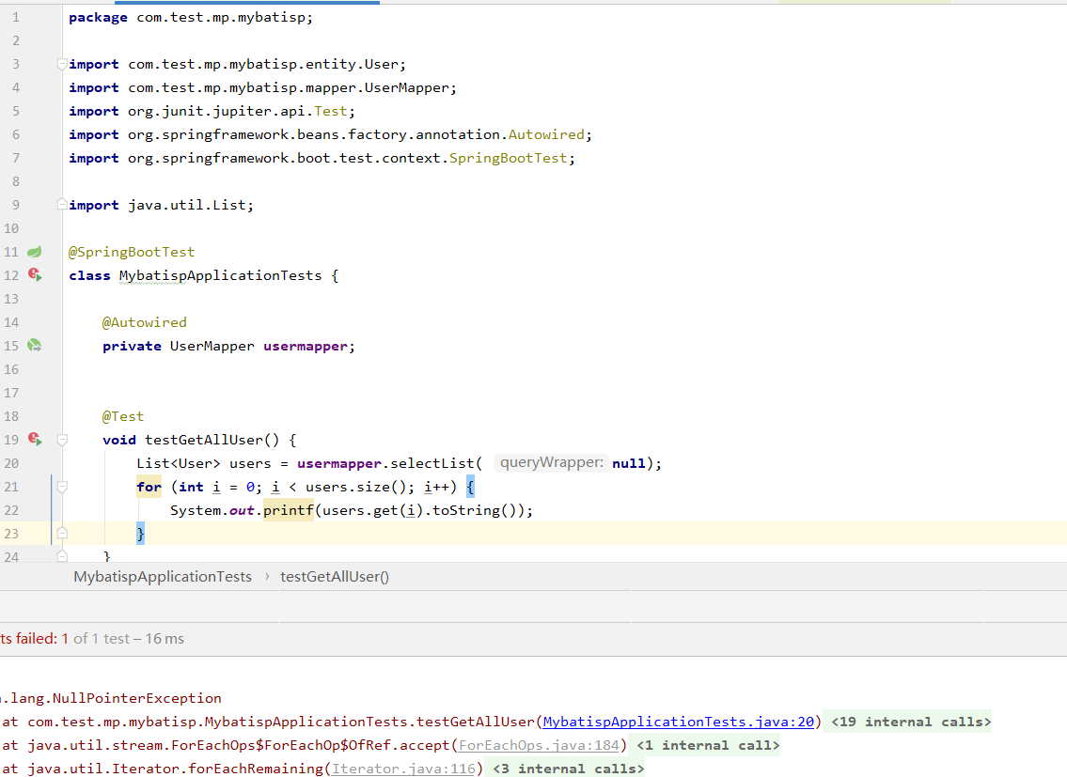Click the @Autowired annotation
Image resolution: width=1067 pixels, height=777 pixels.
[144, 322]
